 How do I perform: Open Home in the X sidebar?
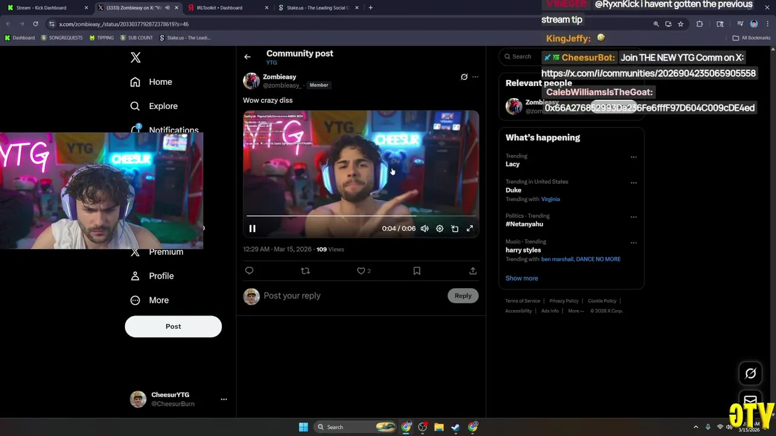pyautogui.click(x=152, y=82)
